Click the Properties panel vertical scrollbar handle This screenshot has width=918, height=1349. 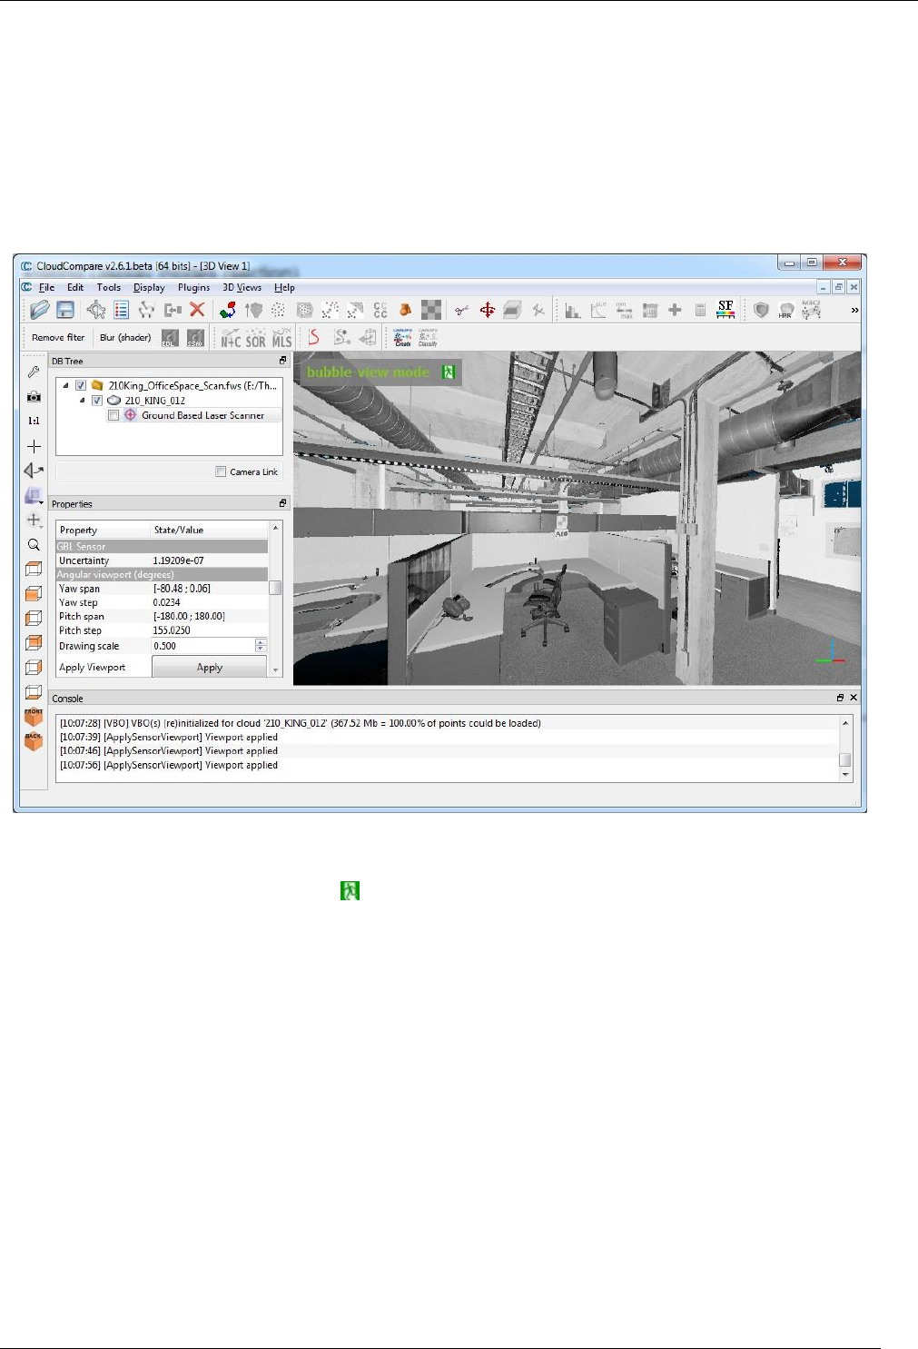click(x=275, y=587)
